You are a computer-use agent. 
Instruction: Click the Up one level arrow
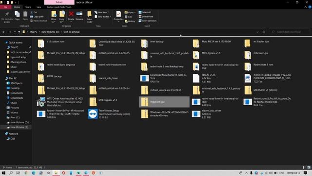click(x=19, y=32)
